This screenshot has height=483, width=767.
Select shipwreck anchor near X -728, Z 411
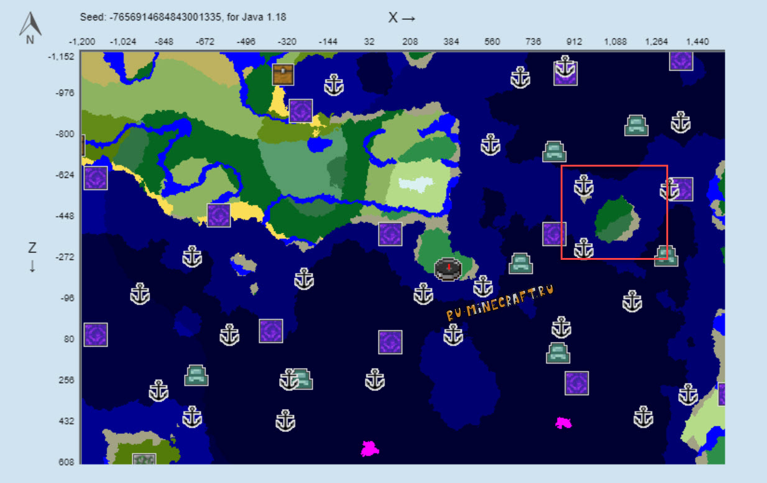pyautogui.click(x=192, y=417)
